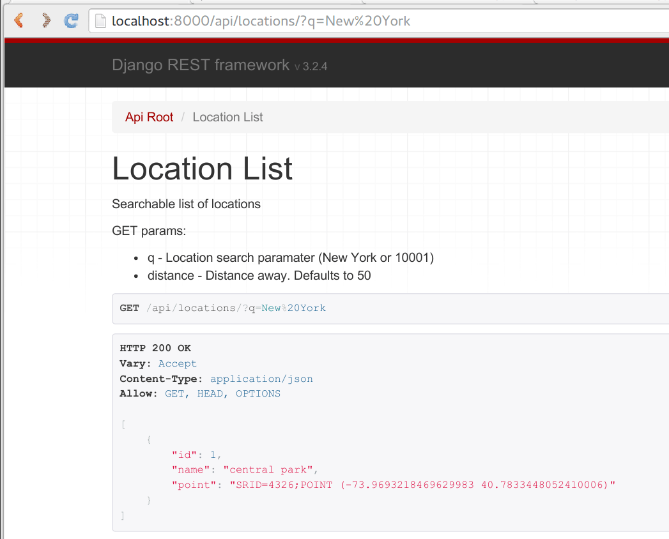Click the /api/locations request path link
The width and height of the screenshot is (669, 539).
tap(191, 308)
